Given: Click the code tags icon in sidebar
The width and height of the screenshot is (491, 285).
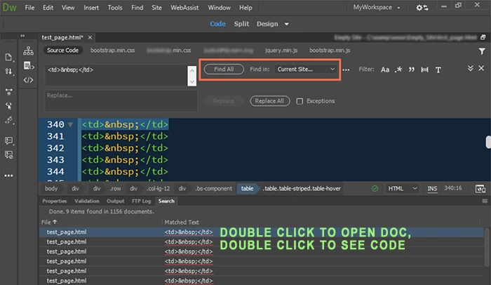Looking at the screenshot, I should point(28,80).
